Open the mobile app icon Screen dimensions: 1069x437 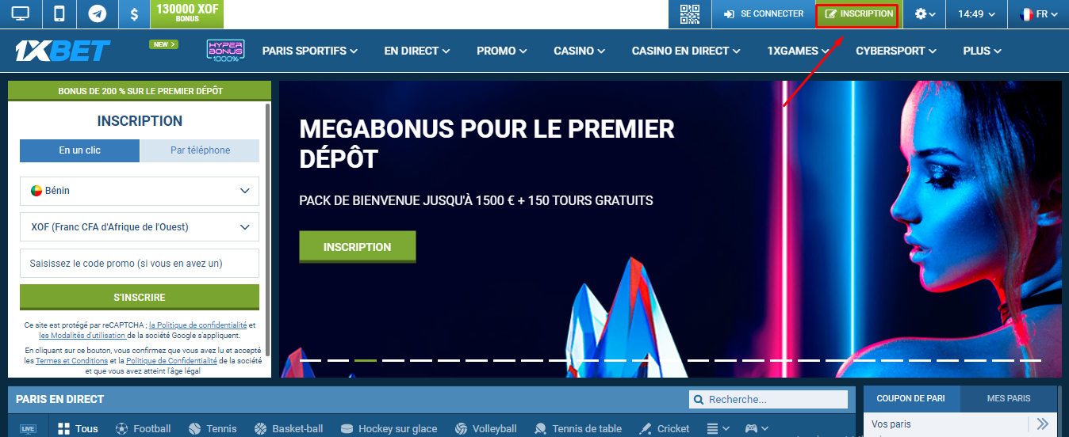(59, 13)
